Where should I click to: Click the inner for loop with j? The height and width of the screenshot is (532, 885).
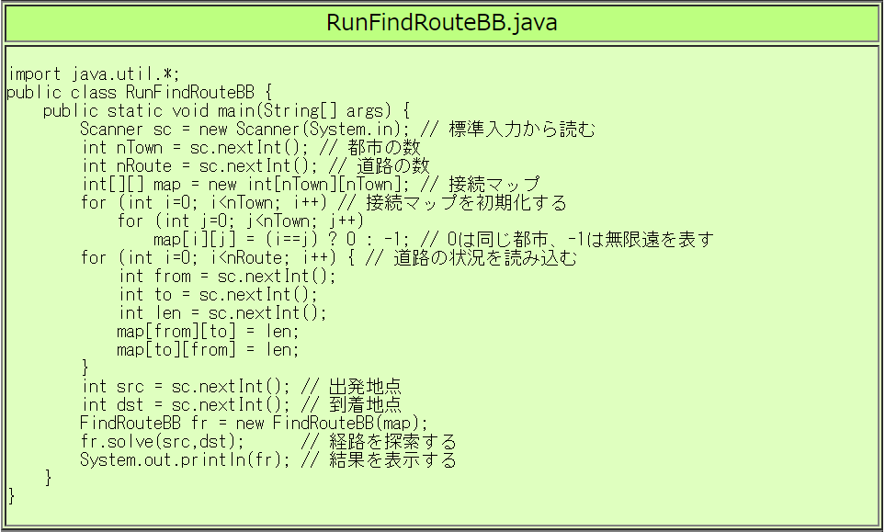tap(241, 221)
